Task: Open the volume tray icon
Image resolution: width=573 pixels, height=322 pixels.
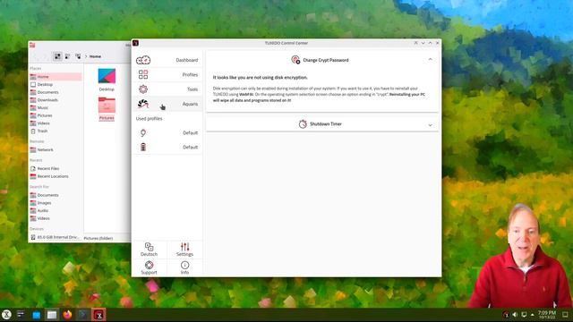Action: (515, 315)
